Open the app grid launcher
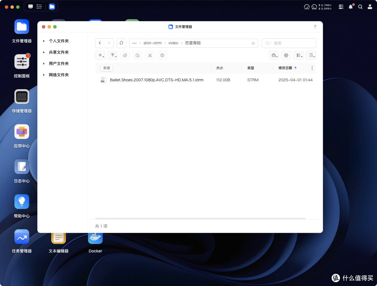Screen dimensions: 377x286 pyautogui.click(x=39, y=7)
